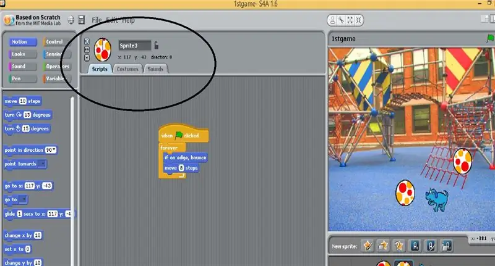495x266 pixels.
Task: Click the save project floppy icon
Action: [82, 20]
